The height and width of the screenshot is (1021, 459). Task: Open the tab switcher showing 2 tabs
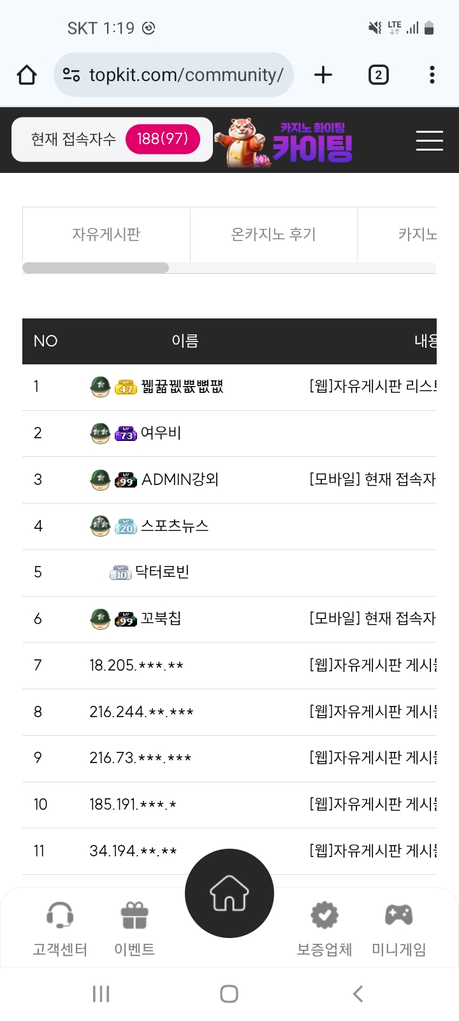click(x=378, y=75)
